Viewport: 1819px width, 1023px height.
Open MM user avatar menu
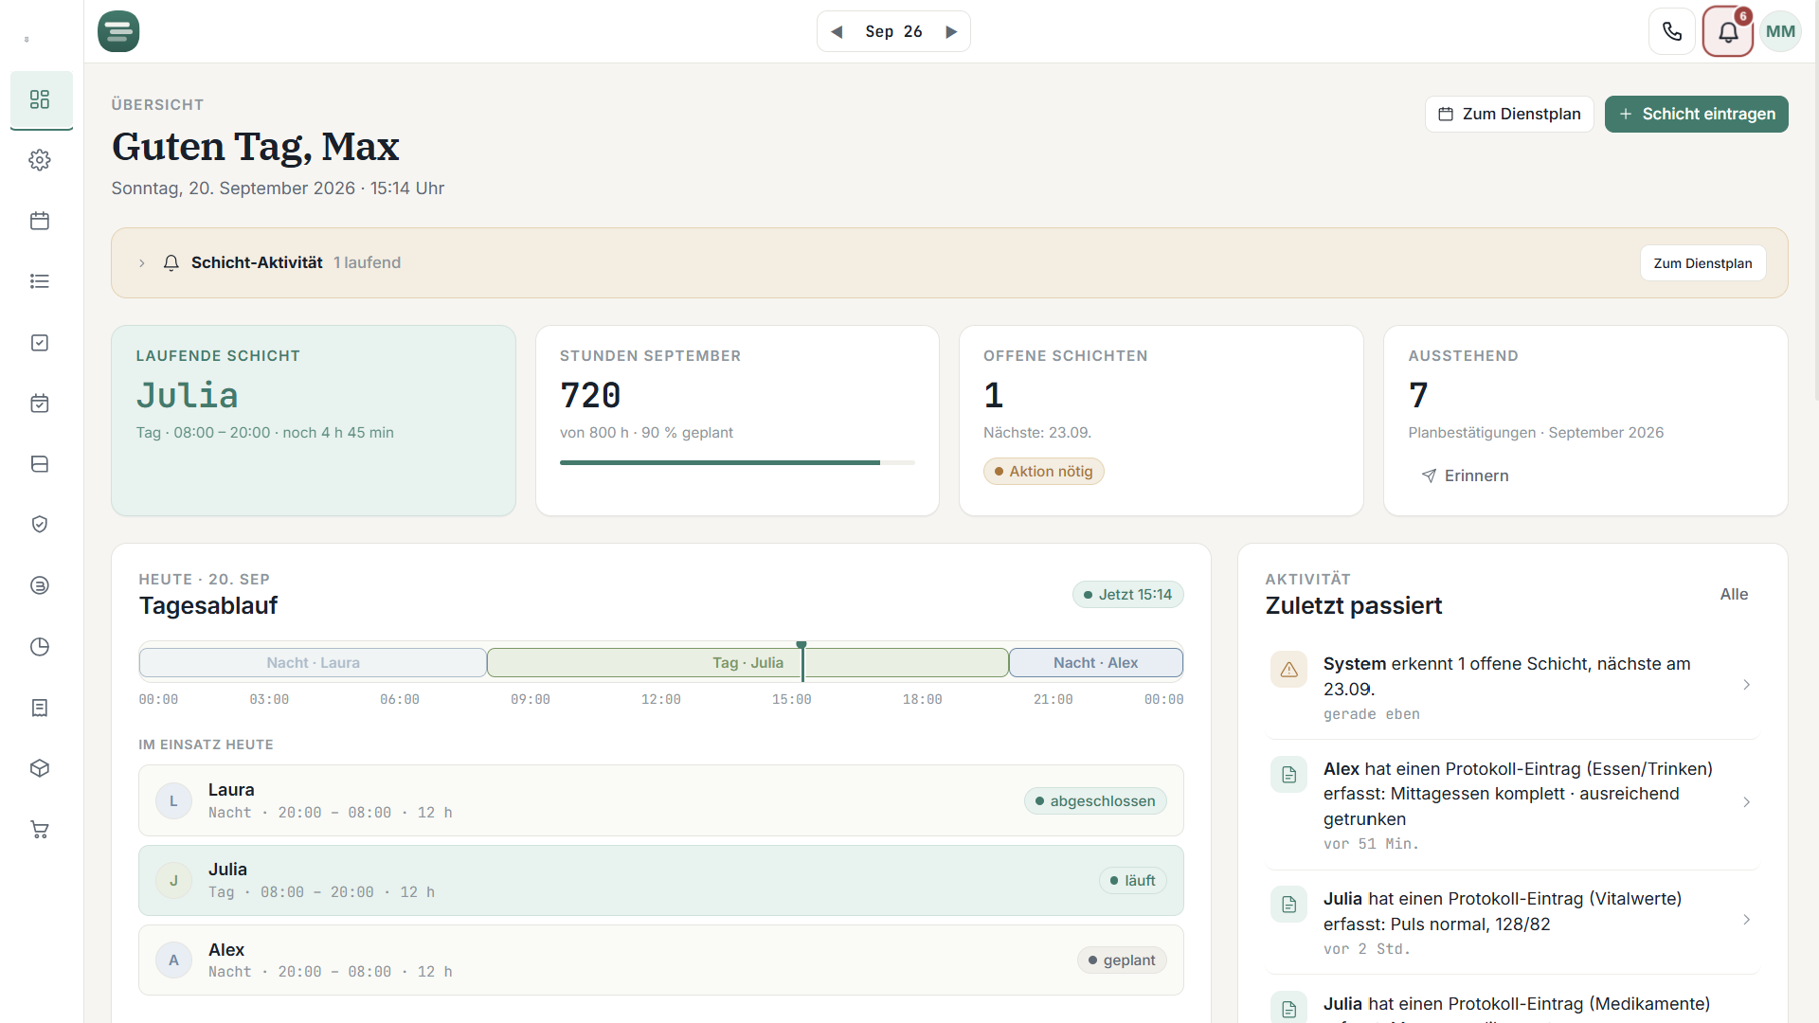1780,31
